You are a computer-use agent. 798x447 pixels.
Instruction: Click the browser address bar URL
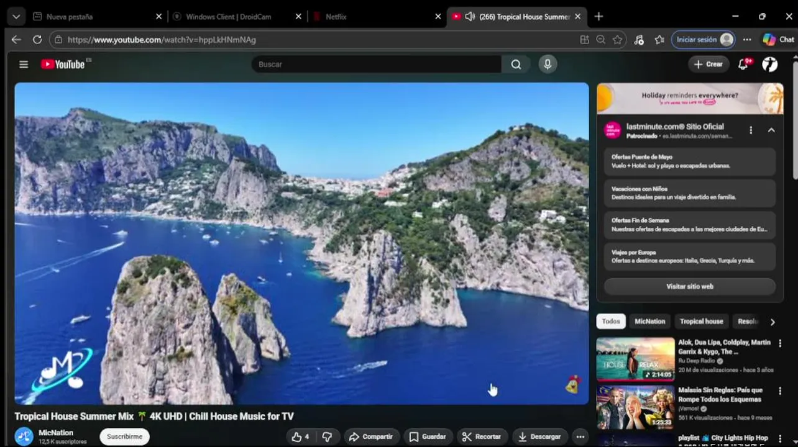tap(162, 40)
